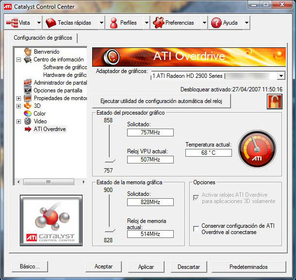Viewport: 296px width, 280px height.
Task: Click the Ayuda question mark icon
Action: coord(216,23)
